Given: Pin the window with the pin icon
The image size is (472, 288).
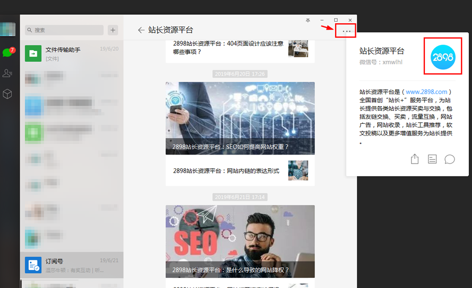Looking at the screenshot, I should point(308,20).
